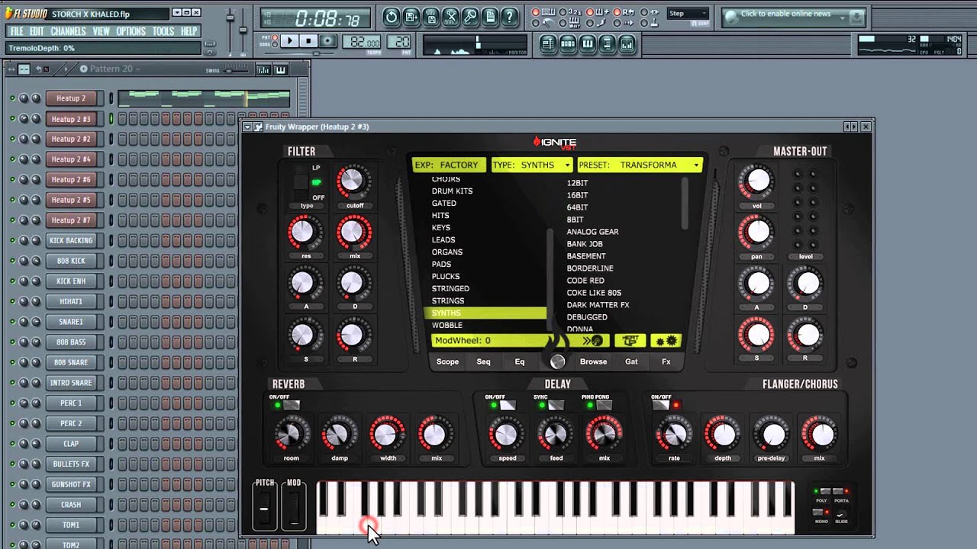The image size is (977, 549).
Task: Toggle Delay ON/OFF switch
Action: pyautogui.click(x=508, y=405)
